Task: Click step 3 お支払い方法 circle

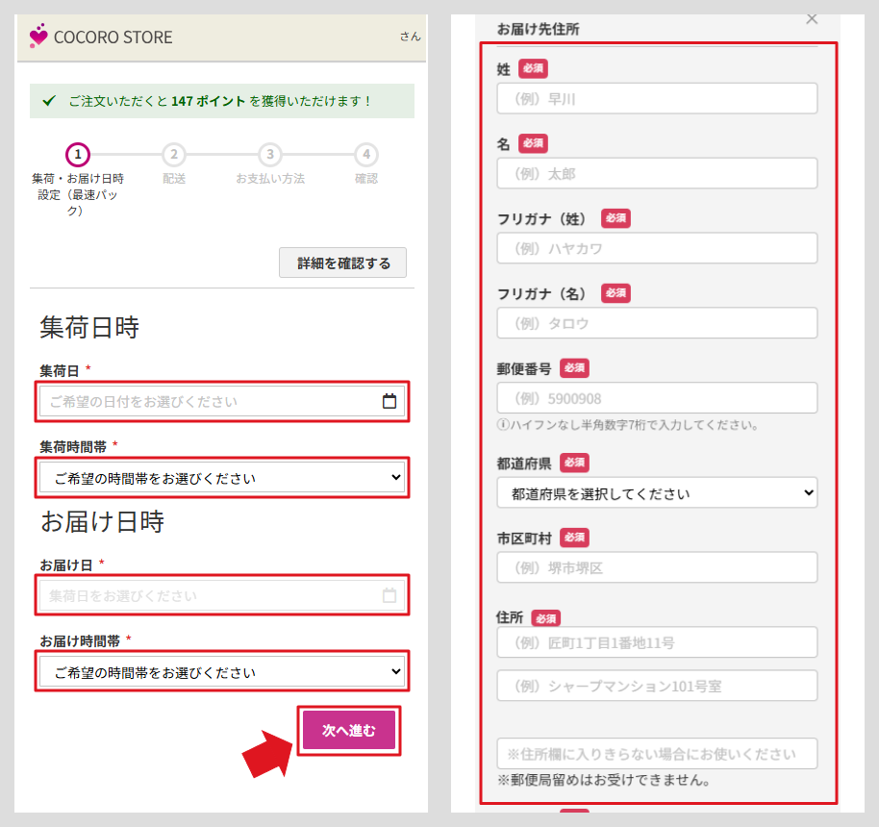Action: click(270, 155)
